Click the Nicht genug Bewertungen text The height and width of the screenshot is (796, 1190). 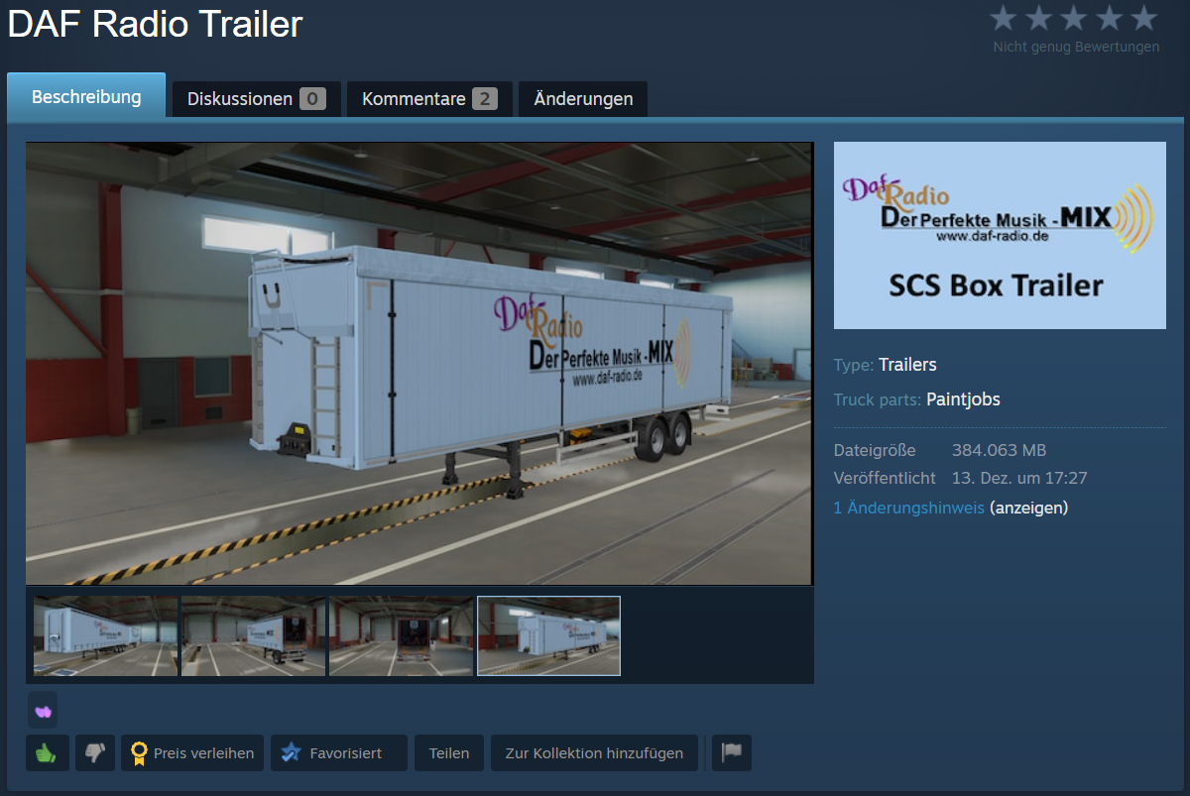[x=1076, y=47]
